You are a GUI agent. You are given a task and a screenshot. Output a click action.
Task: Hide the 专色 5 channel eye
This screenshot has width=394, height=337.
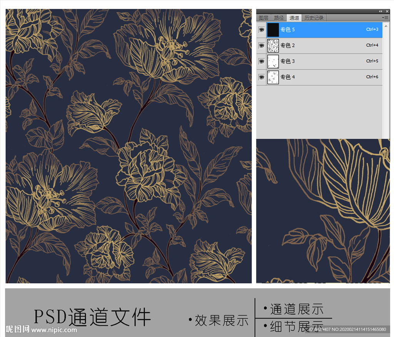261,30
